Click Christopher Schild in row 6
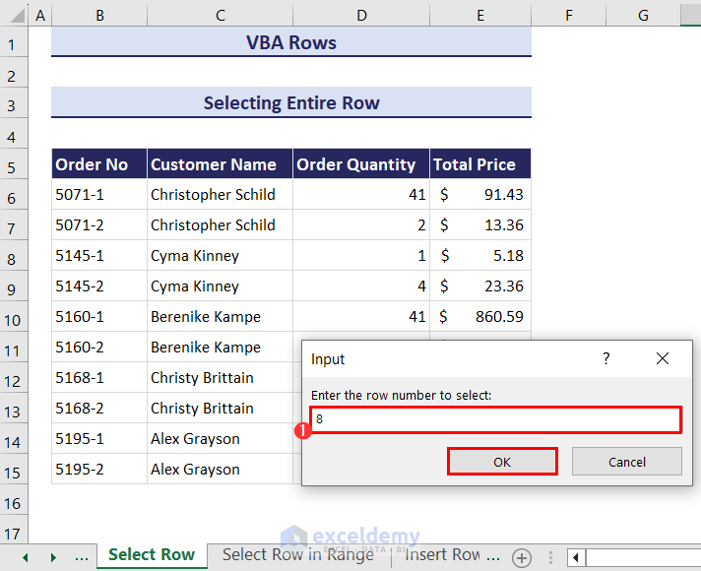 tap(220, 195)
